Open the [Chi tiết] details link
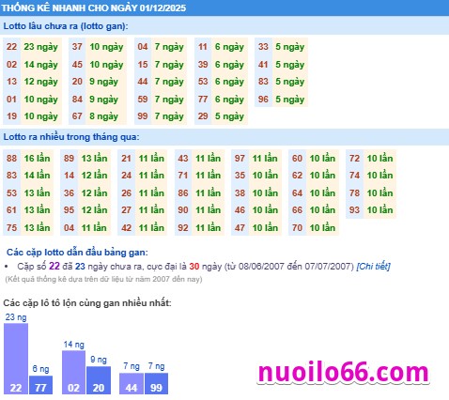449x400 pixels. (373, 267)
